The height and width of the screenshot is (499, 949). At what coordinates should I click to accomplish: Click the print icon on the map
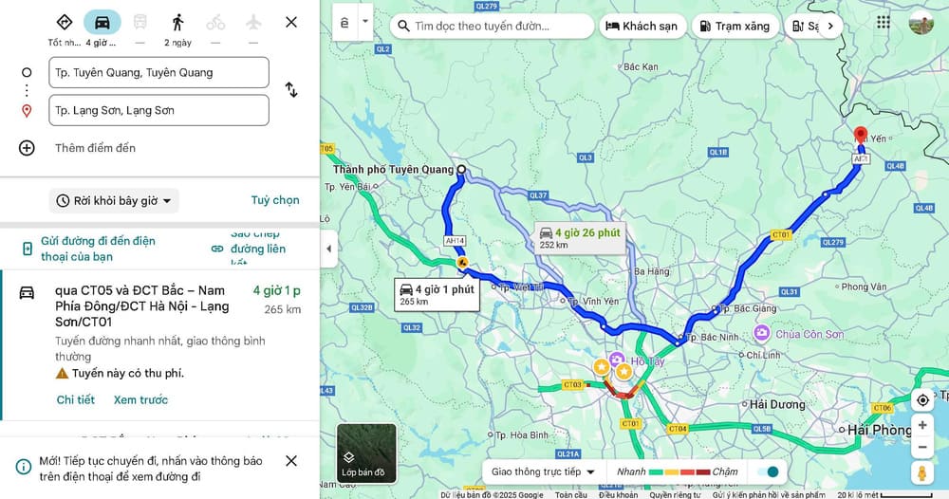pos(345,23)
